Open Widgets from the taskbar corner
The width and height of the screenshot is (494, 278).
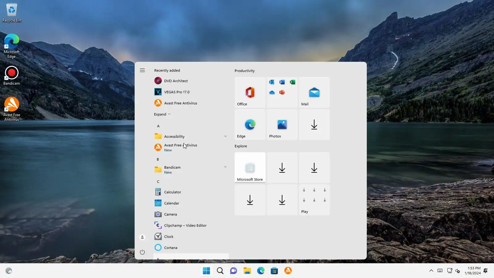[x=9, y=271]
